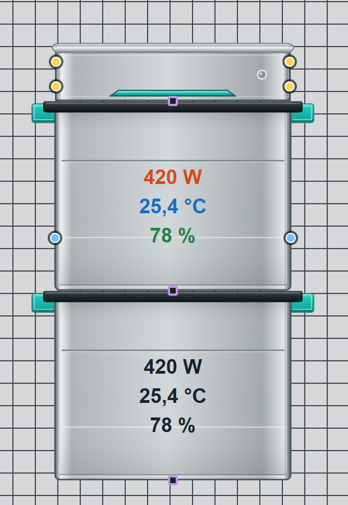
Task: Click the purple handle at the bottom tank's base
Action: pyautogui.click(x=173, y=480)
